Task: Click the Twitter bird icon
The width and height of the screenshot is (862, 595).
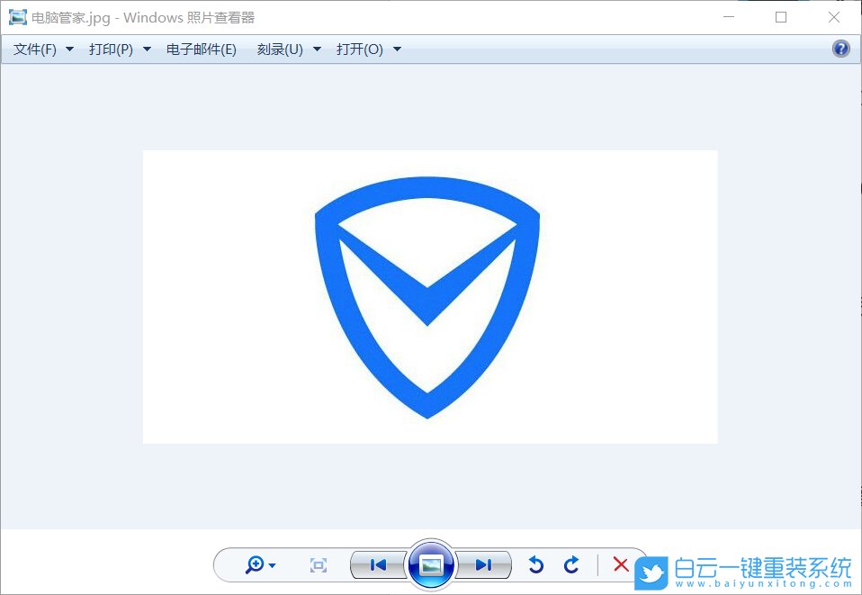Action: pyautogui.click(x=651, y=569)
